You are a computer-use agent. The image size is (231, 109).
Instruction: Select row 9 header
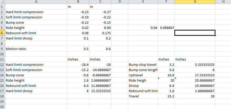click(3, 49)
